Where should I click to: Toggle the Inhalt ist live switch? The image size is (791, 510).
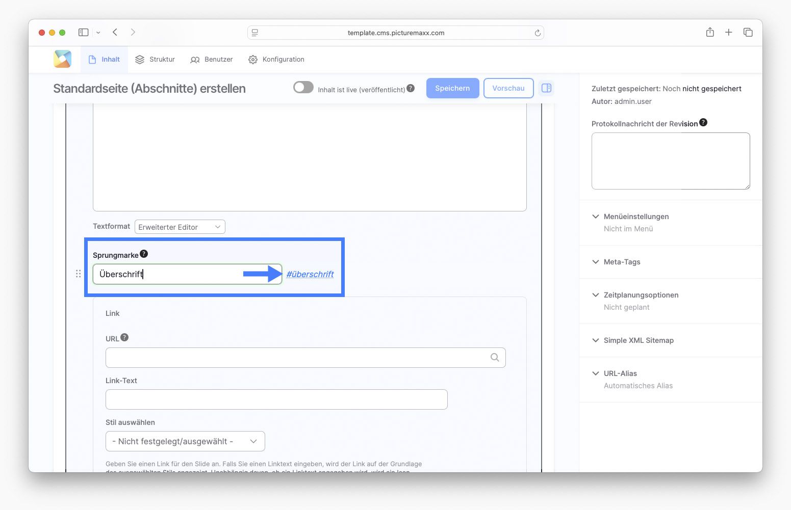coord(303,88)
